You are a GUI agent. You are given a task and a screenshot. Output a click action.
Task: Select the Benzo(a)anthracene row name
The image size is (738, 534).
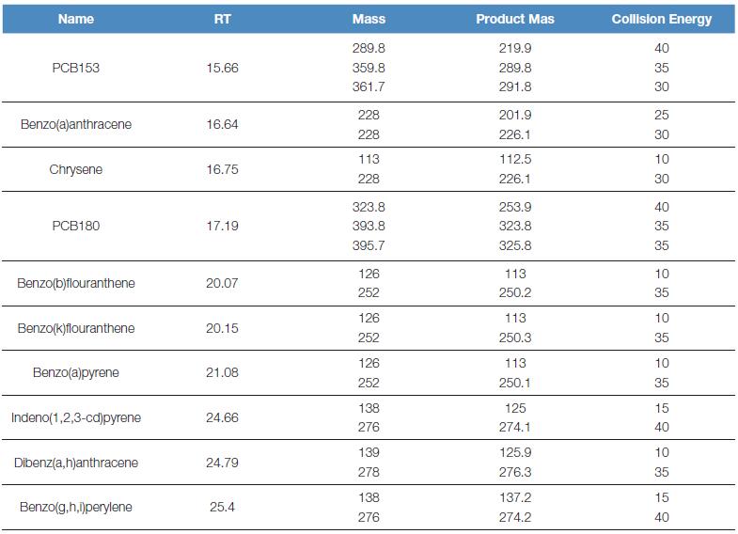[76, 124]
